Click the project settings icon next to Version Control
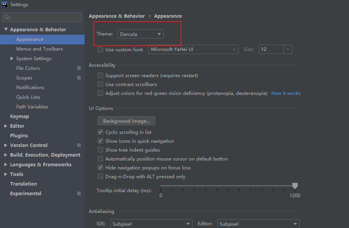 (79, 145)
